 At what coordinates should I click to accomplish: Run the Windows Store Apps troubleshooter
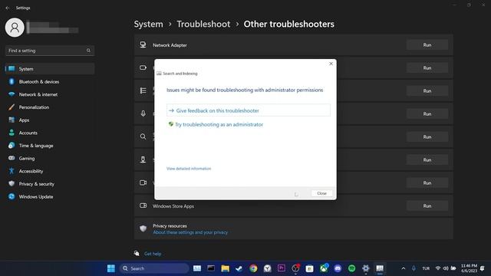pos(427,206)
